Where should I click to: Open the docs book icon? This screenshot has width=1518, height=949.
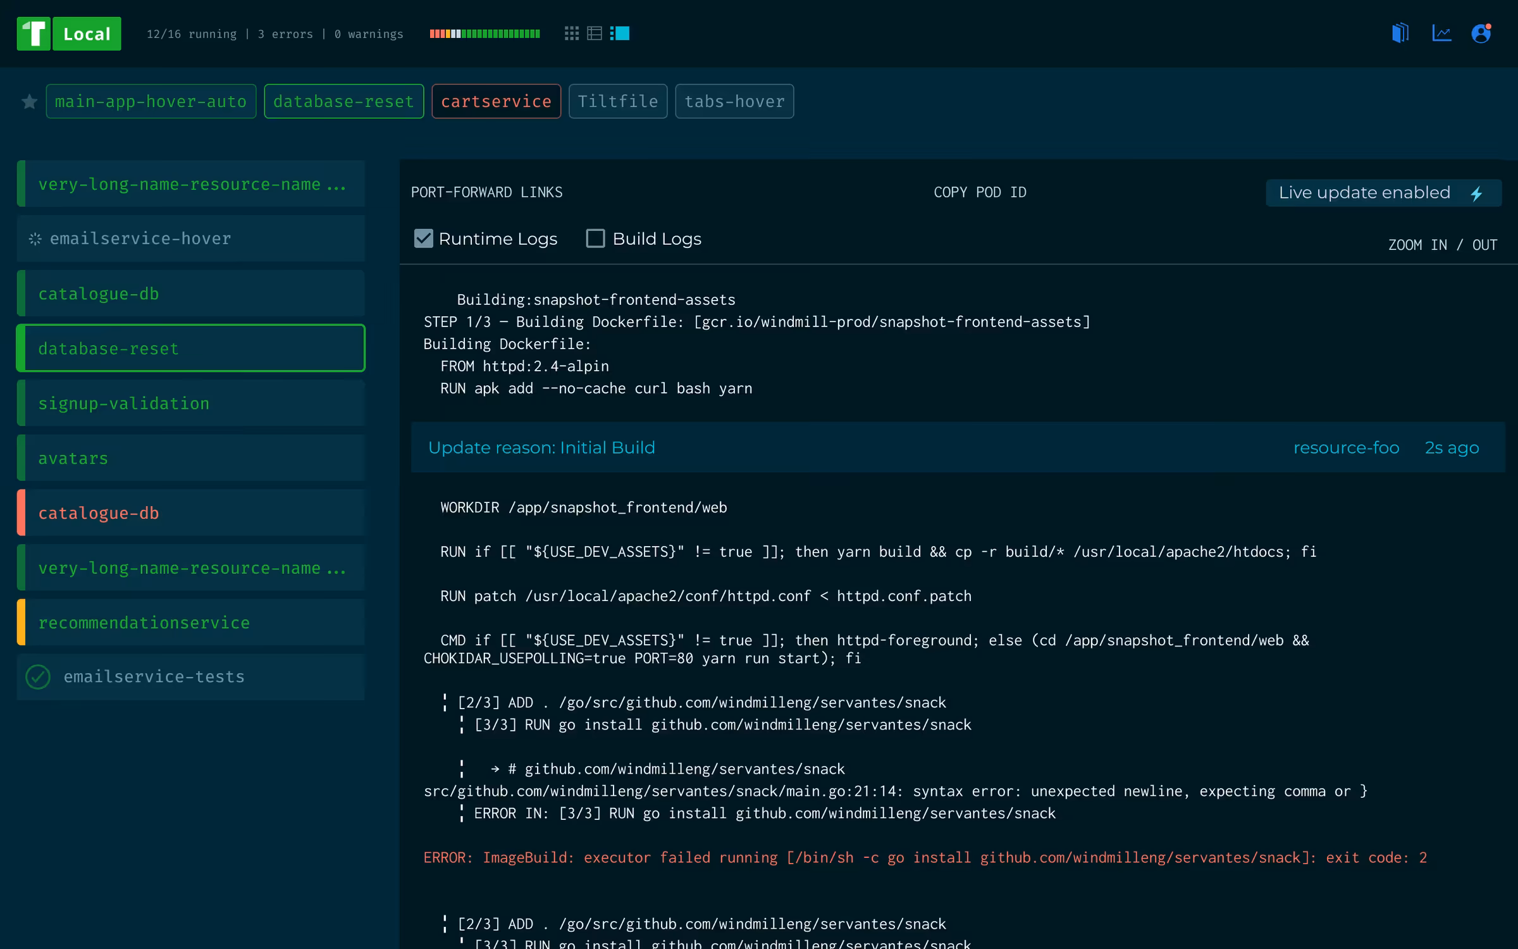[1400, 34]
